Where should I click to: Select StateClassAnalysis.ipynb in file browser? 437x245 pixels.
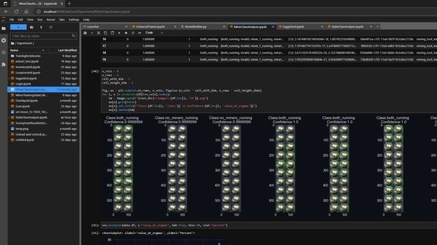pyautogui.click(x=43, y=118)
